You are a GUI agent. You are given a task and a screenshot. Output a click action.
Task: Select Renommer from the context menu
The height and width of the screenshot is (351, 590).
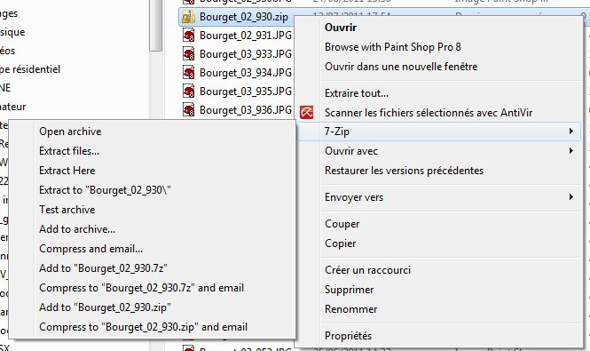tap(350, 309)
